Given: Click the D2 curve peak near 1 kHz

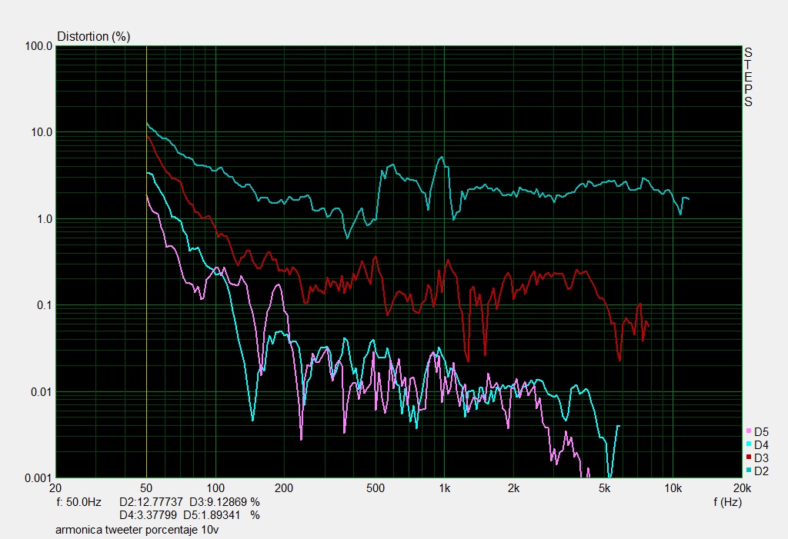Looking at the screenshot, I should [442, 157].
